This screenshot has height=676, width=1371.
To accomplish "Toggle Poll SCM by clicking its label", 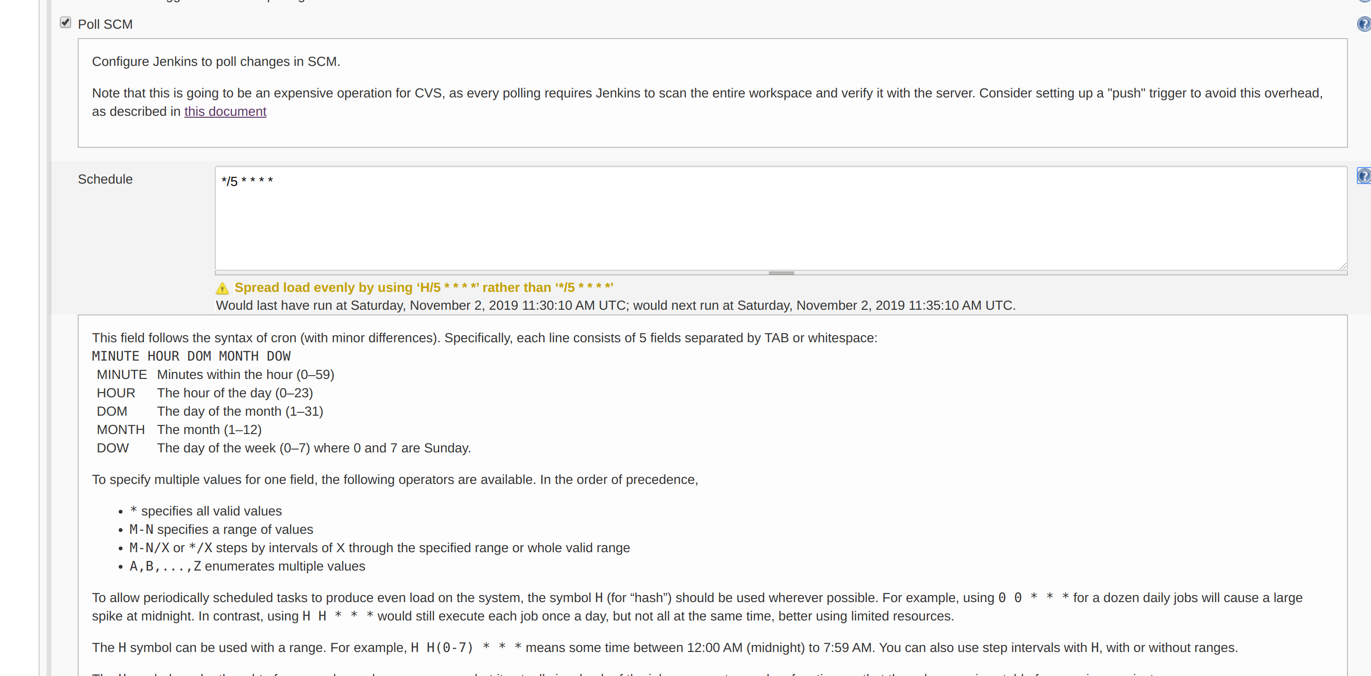I will [106, 24].
